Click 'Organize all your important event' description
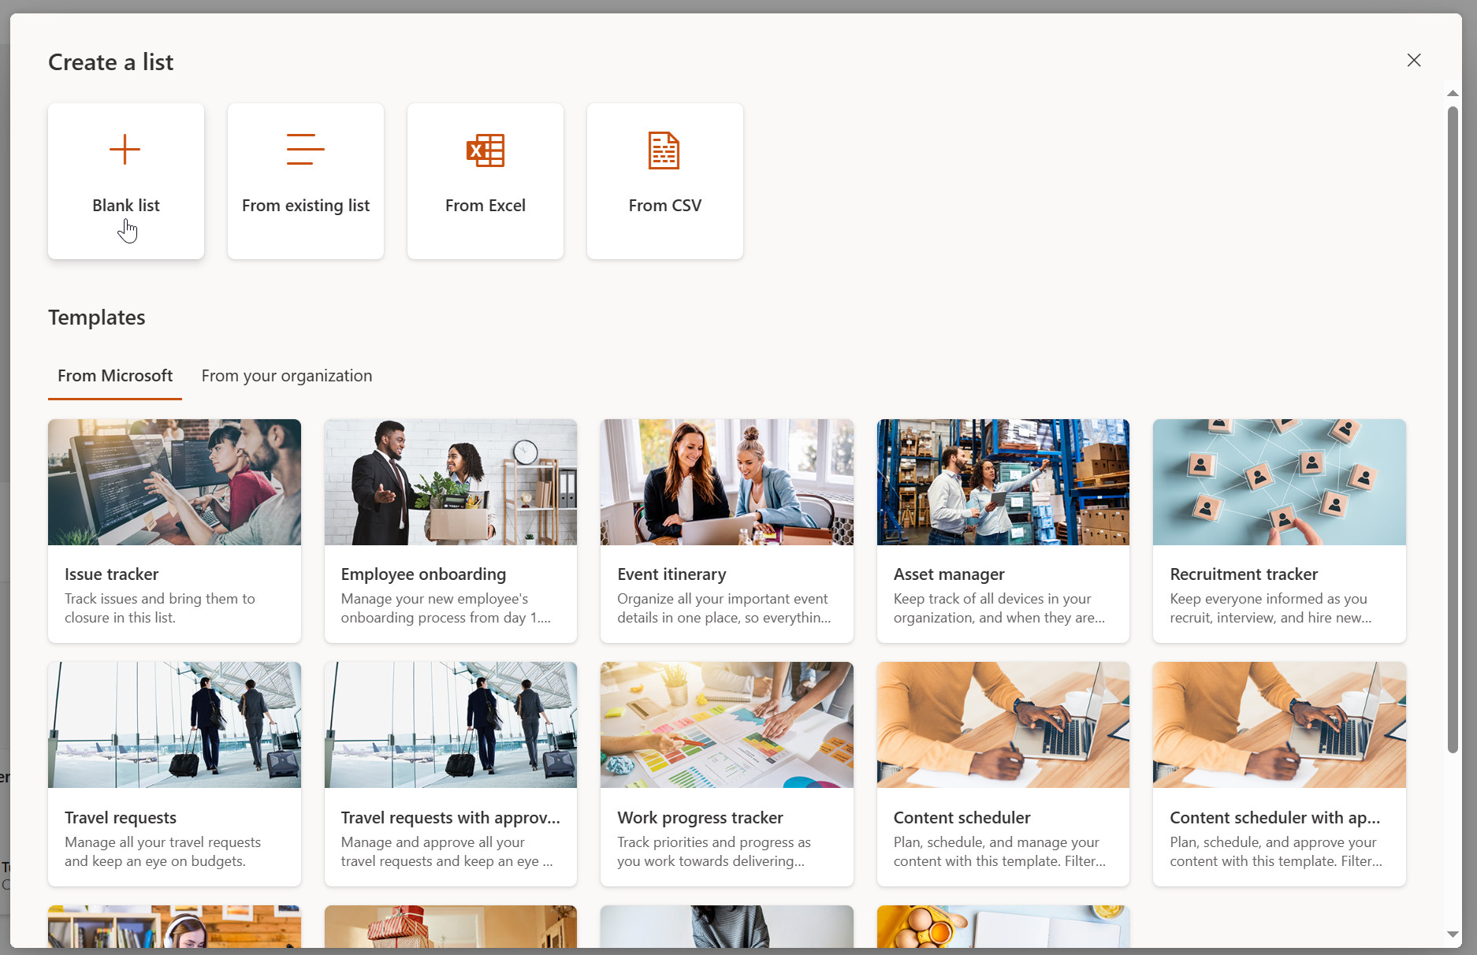This screenshot has width=1477, height=955. tap(724, 608)
